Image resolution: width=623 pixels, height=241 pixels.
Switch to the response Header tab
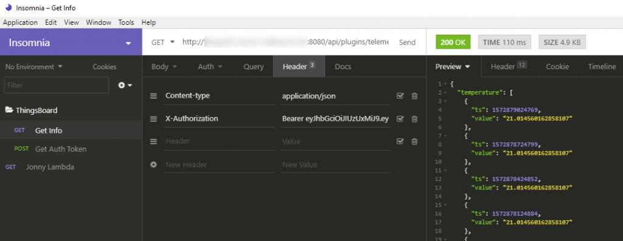point(509,67)
